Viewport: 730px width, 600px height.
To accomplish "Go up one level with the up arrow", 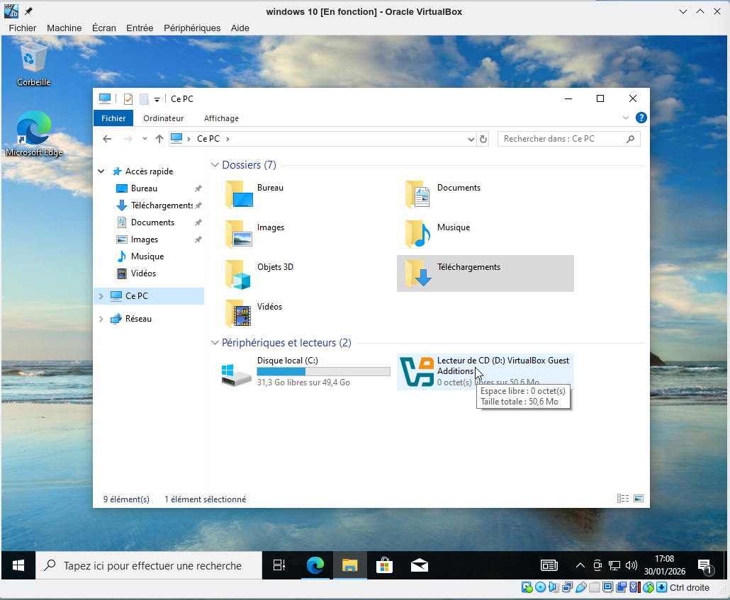I will pos(159,140).
